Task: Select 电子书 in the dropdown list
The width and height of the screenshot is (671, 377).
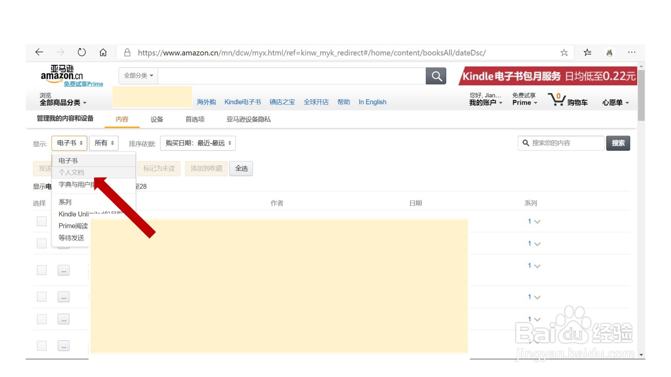Action: tap(94, 161)
